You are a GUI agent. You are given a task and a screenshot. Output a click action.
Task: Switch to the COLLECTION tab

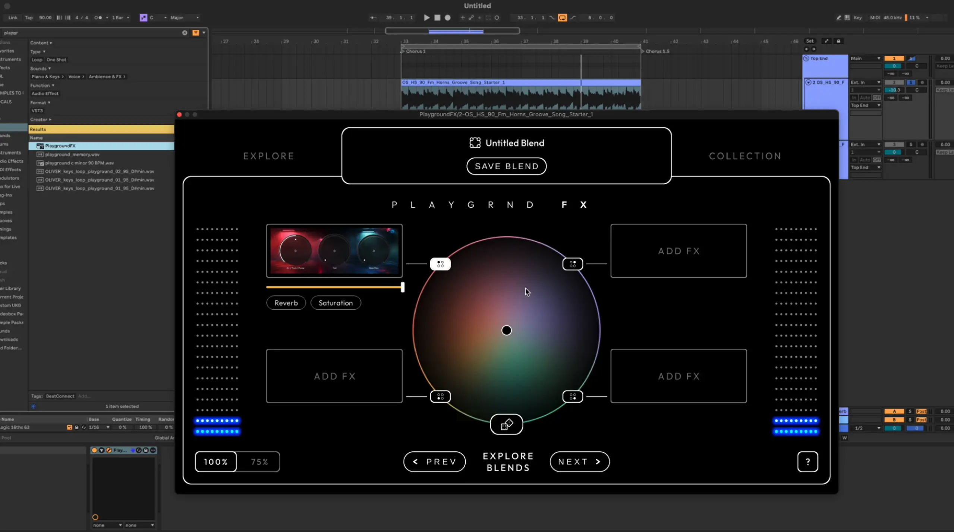[x=745, y=156]
